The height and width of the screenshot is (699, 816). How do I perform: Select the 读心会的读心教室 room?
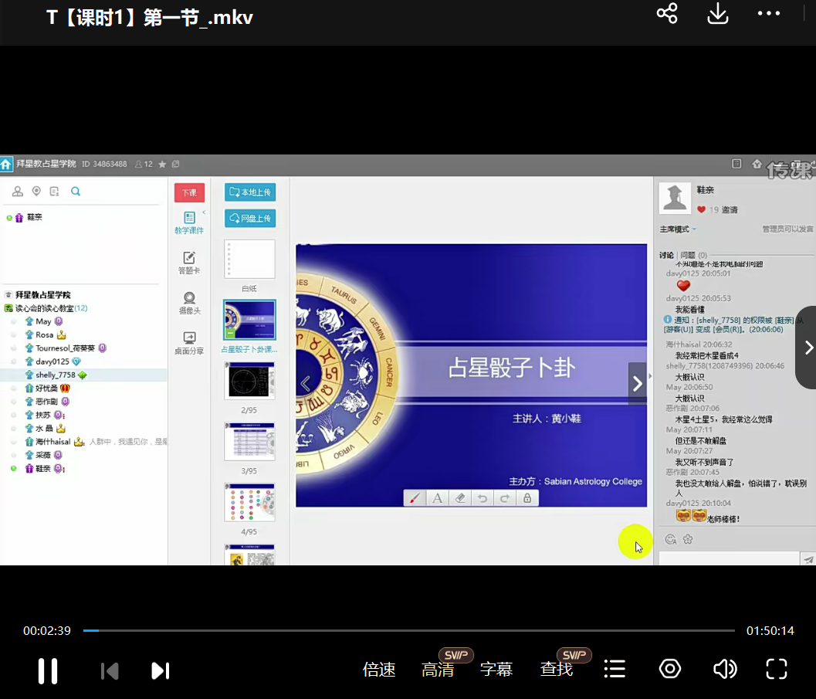[46, 308]
